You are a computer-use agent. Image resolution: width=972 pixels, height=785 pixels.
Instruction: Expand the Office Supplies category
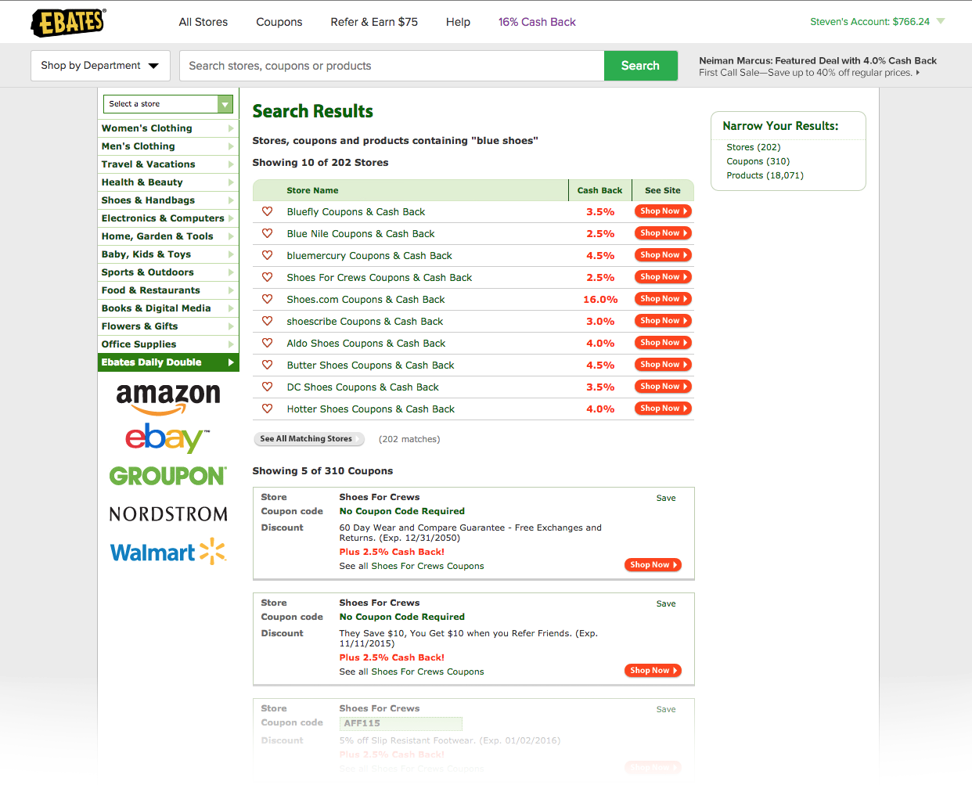168,344
